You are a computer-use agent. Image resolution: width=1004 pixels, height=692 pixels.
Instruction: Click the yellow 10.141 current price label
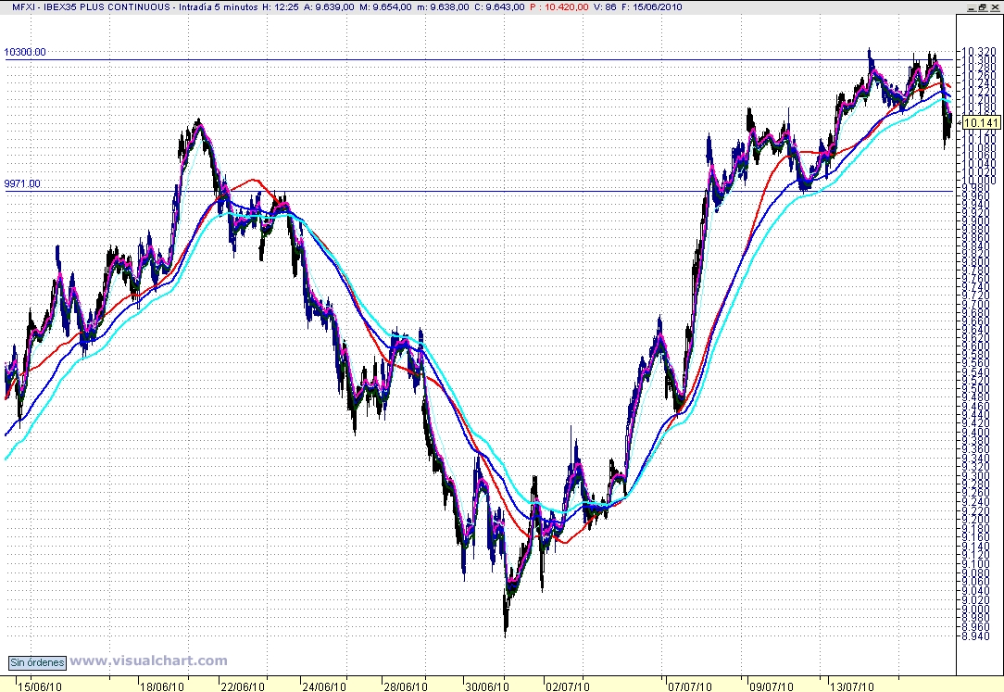coord(981,122)
